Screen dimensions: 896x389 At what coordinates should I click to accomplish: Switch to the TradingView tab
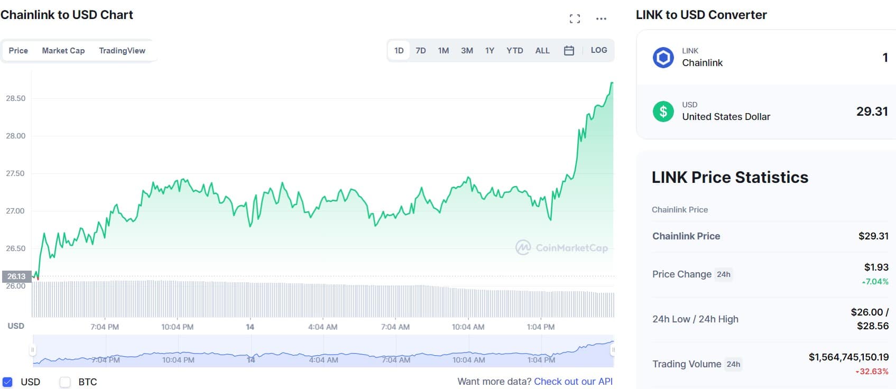pos(122,51)
